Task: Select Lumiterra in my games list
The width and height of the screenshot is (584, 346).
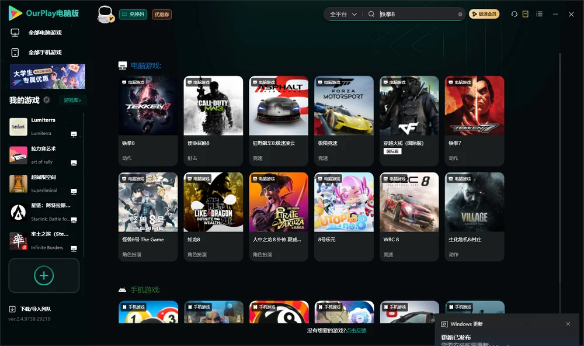Action: pyautogui.click(x=45, y=127)
